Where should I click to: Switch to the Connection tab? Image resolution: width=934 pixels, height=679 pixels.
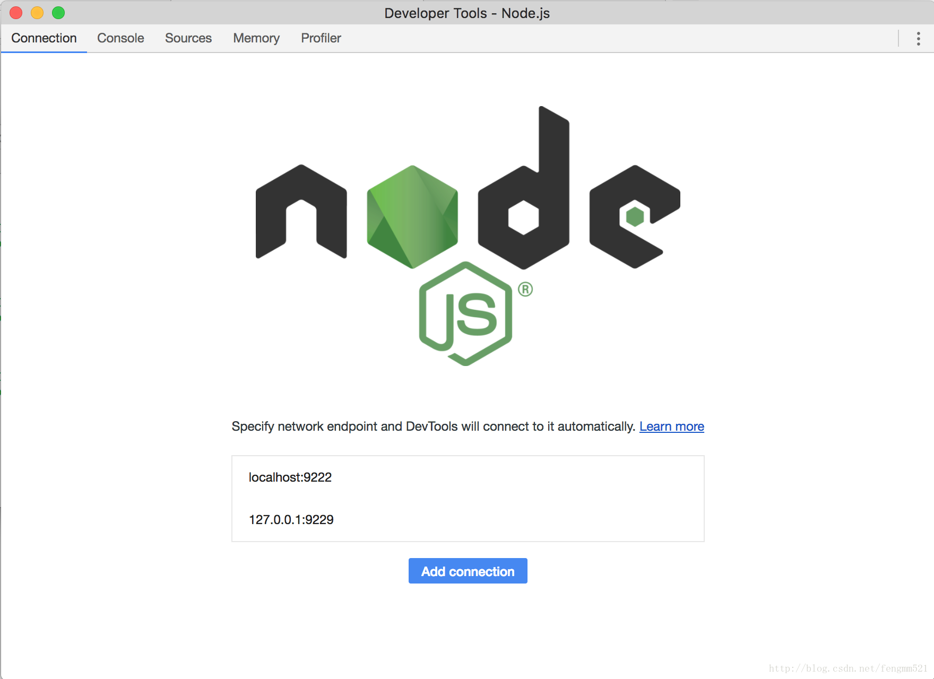44,38
